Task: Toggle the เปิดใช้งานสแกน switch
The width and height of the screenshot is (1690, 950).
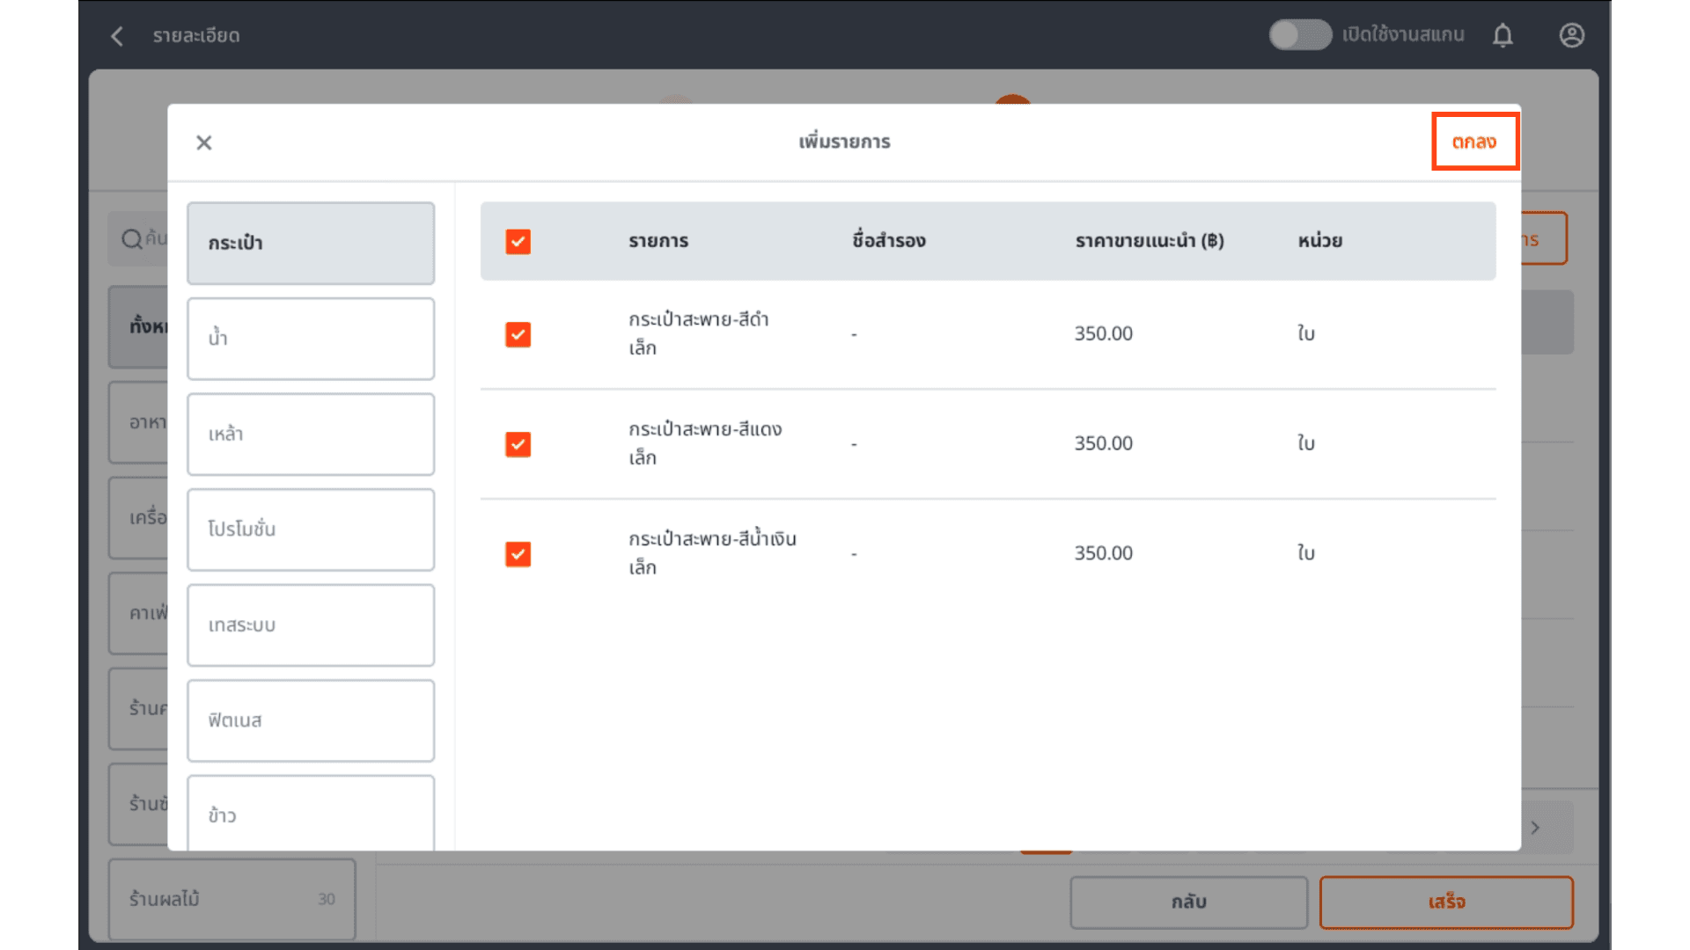Action: pos(1299,35)
